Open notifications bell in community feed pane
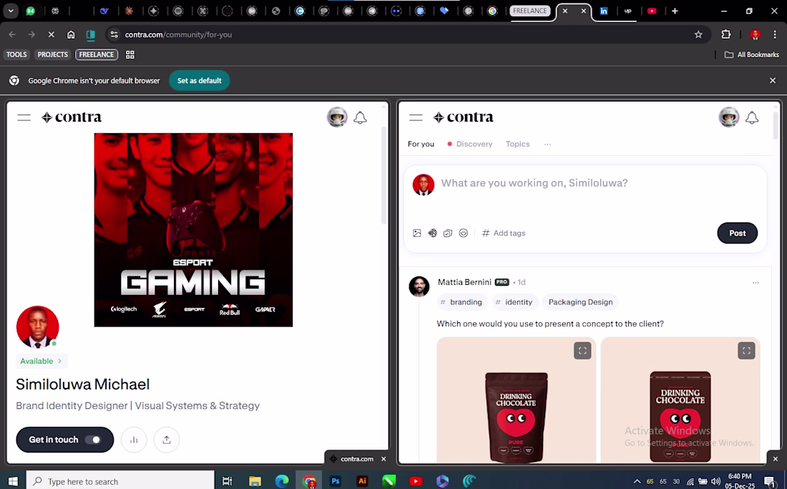The image size is (787, 489). pyautogui.click(x=751, y=118)
